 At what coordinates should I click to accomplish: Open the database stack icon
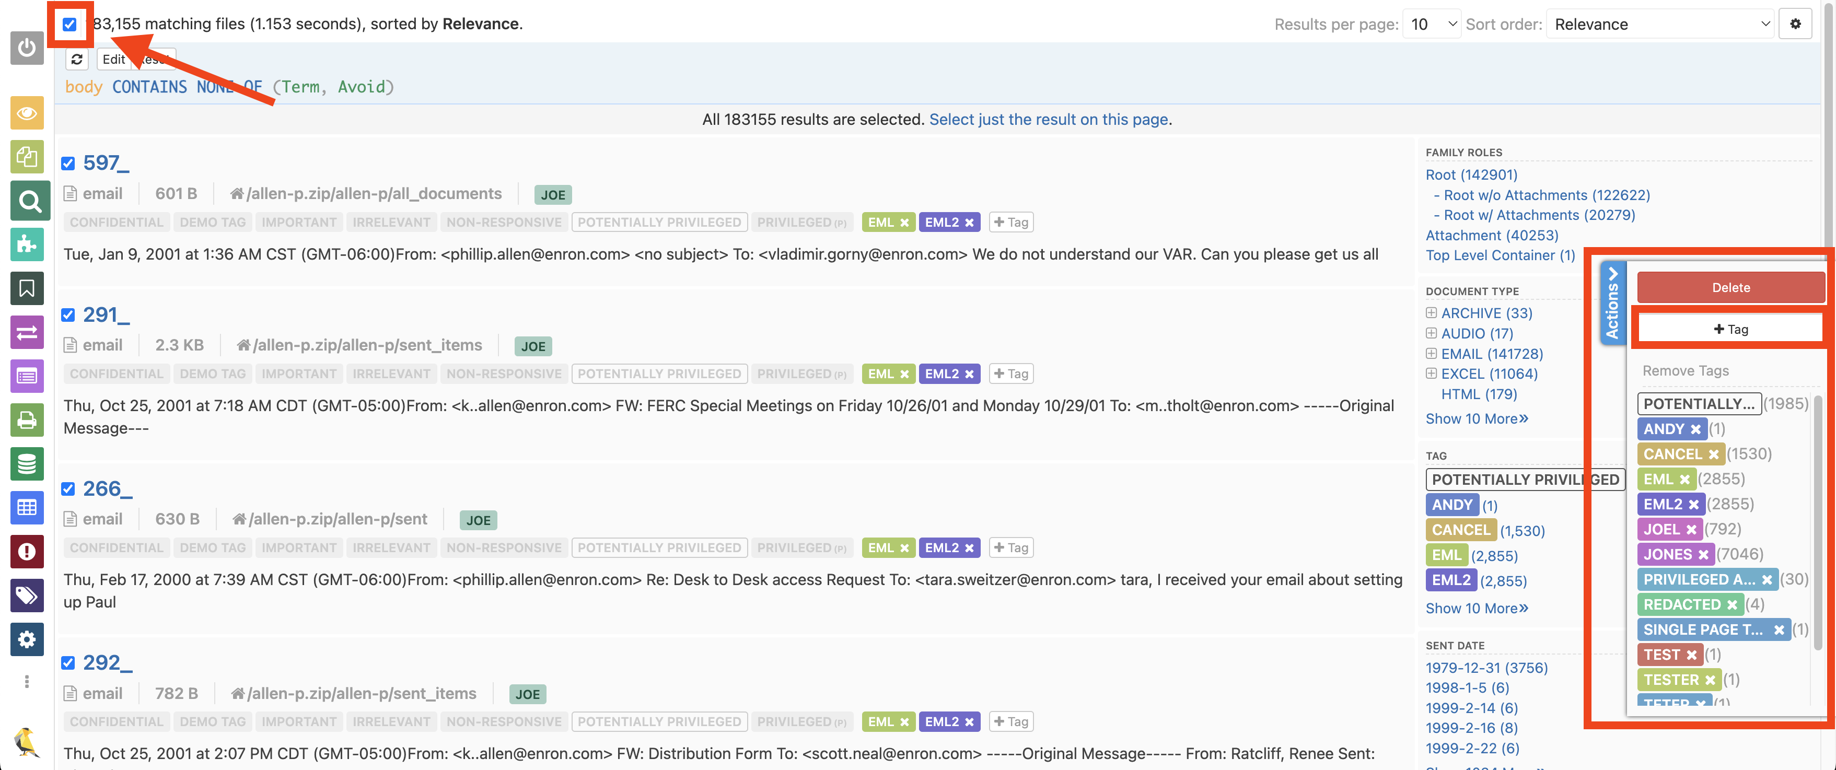[x=26, y=464]
